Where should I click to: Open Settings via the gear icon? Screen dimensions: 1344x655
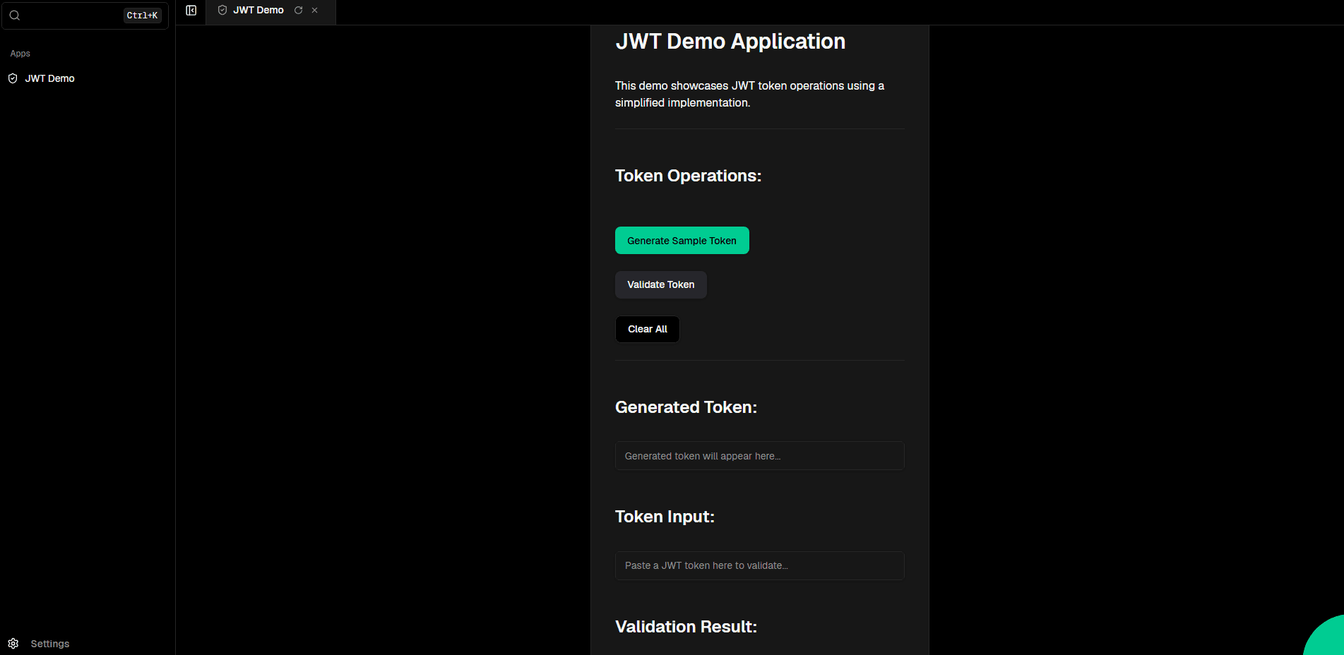[13, 644]
